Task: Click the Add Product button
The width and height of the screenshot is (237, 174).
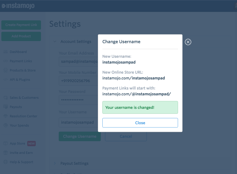Action: point(21,36)
